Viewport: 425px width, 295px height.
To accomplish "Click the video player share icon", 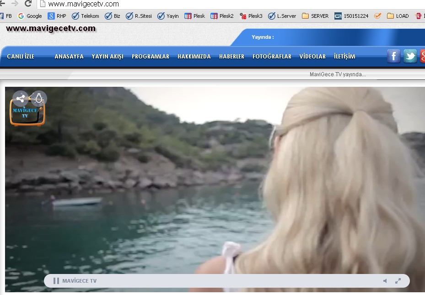I will click(21, 99).
